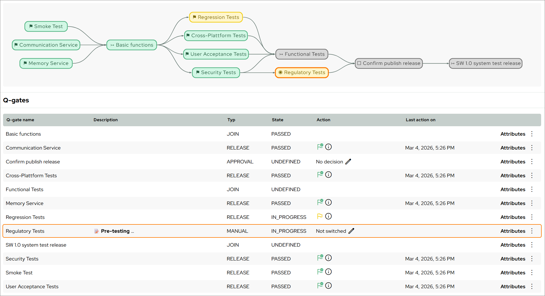Select the Regulatory Tests node in graph
The width and height of the screenshot is (545, 296).
pyautogui.click(x=302, y=73)
